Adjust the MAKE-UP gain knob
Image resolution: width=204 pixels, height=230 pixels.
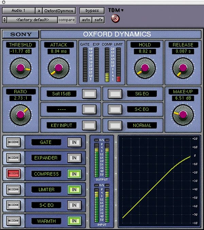183,115
